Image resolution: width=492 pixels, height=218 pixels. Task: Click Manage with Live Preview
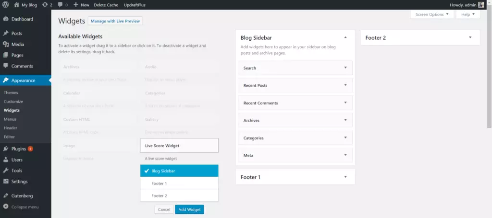click(115, 21)
